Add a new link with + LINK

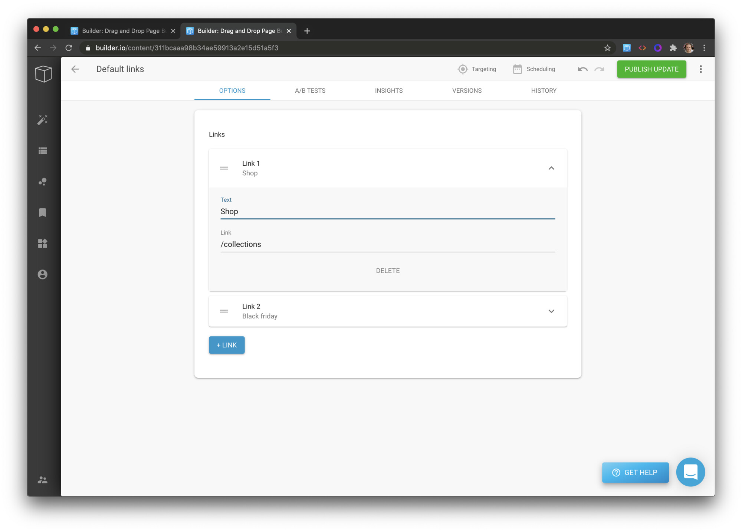click(x=226, y=345)
